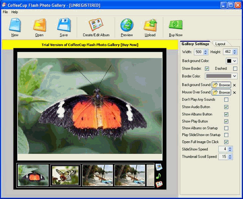Toggle the Show Border checkbox
The image size is (243, 199).
click(x=207, y=68)
